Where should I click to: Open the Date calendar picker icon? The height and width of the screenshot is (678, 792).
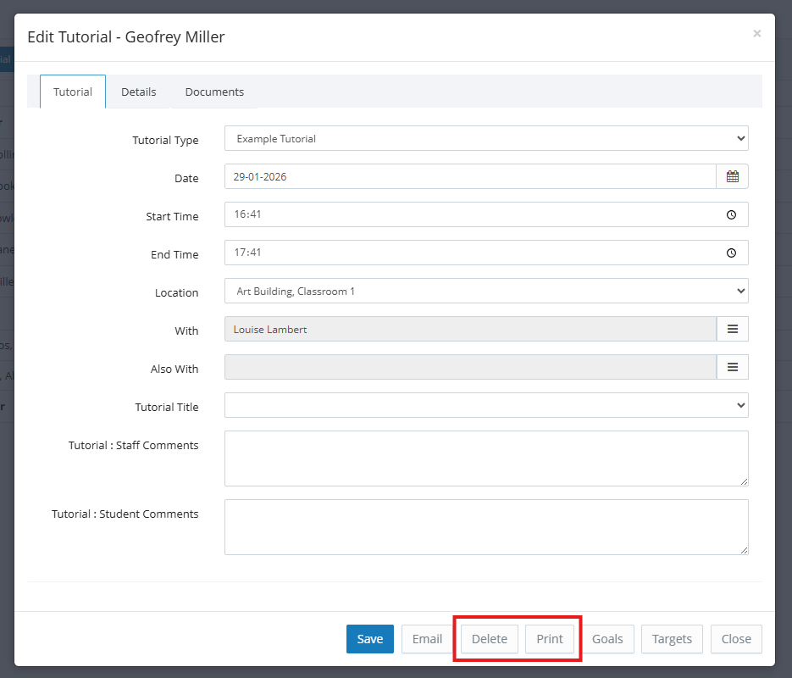pos(732,176)
